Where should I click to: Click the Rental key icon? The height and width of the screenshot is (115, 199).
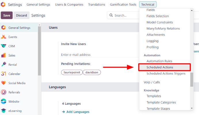[x=3, y=64]
